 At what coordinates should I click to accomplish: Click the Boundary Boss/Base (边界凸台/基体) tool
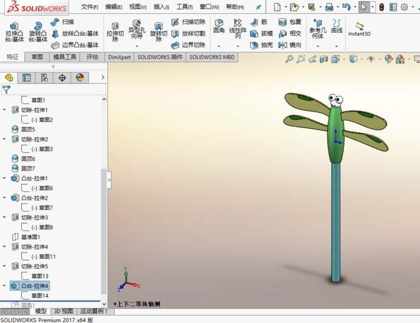click(x=75, y=45)
